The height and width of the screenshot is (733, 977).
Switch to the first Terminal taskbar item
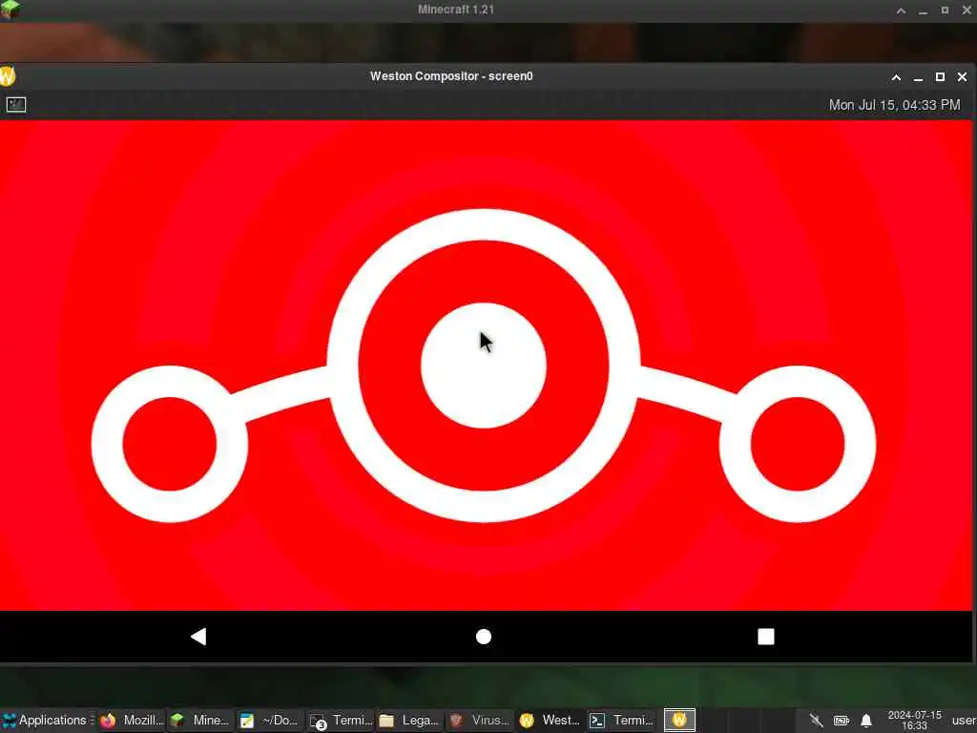coord(341,720)
